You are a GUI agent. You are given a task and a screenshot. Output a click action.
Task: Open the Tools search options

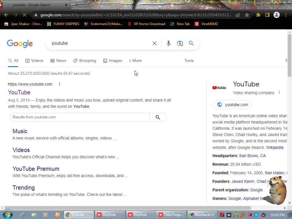(x=189, y=61)
